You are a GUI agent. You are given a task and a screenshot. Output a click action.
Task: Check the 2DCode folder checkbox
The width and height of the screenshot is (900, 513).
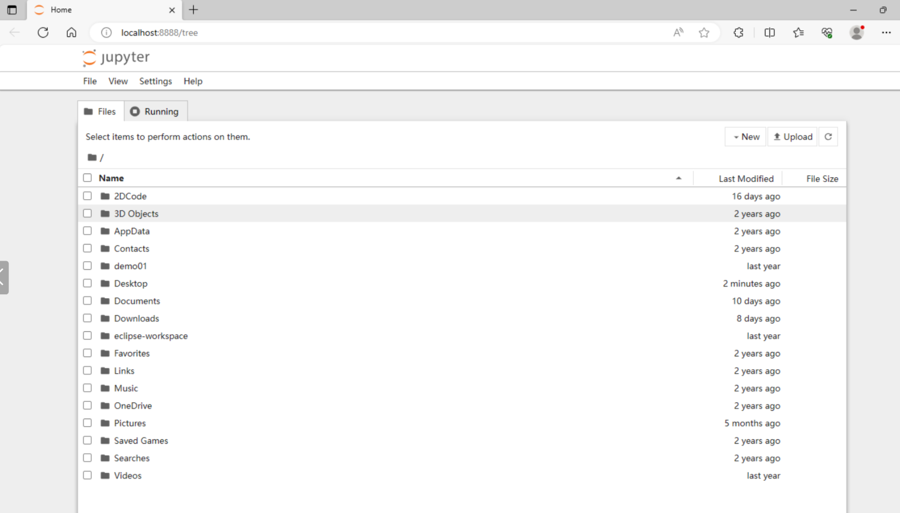(87, 196)
